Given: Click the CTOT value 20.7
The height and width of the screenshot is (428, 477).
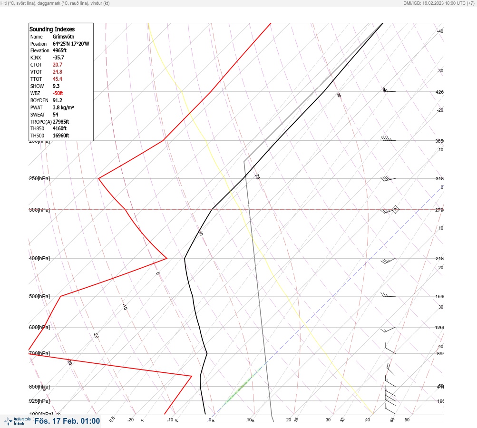Looking at the screenshot, I should pyautogui.click(x=58, y=65).
